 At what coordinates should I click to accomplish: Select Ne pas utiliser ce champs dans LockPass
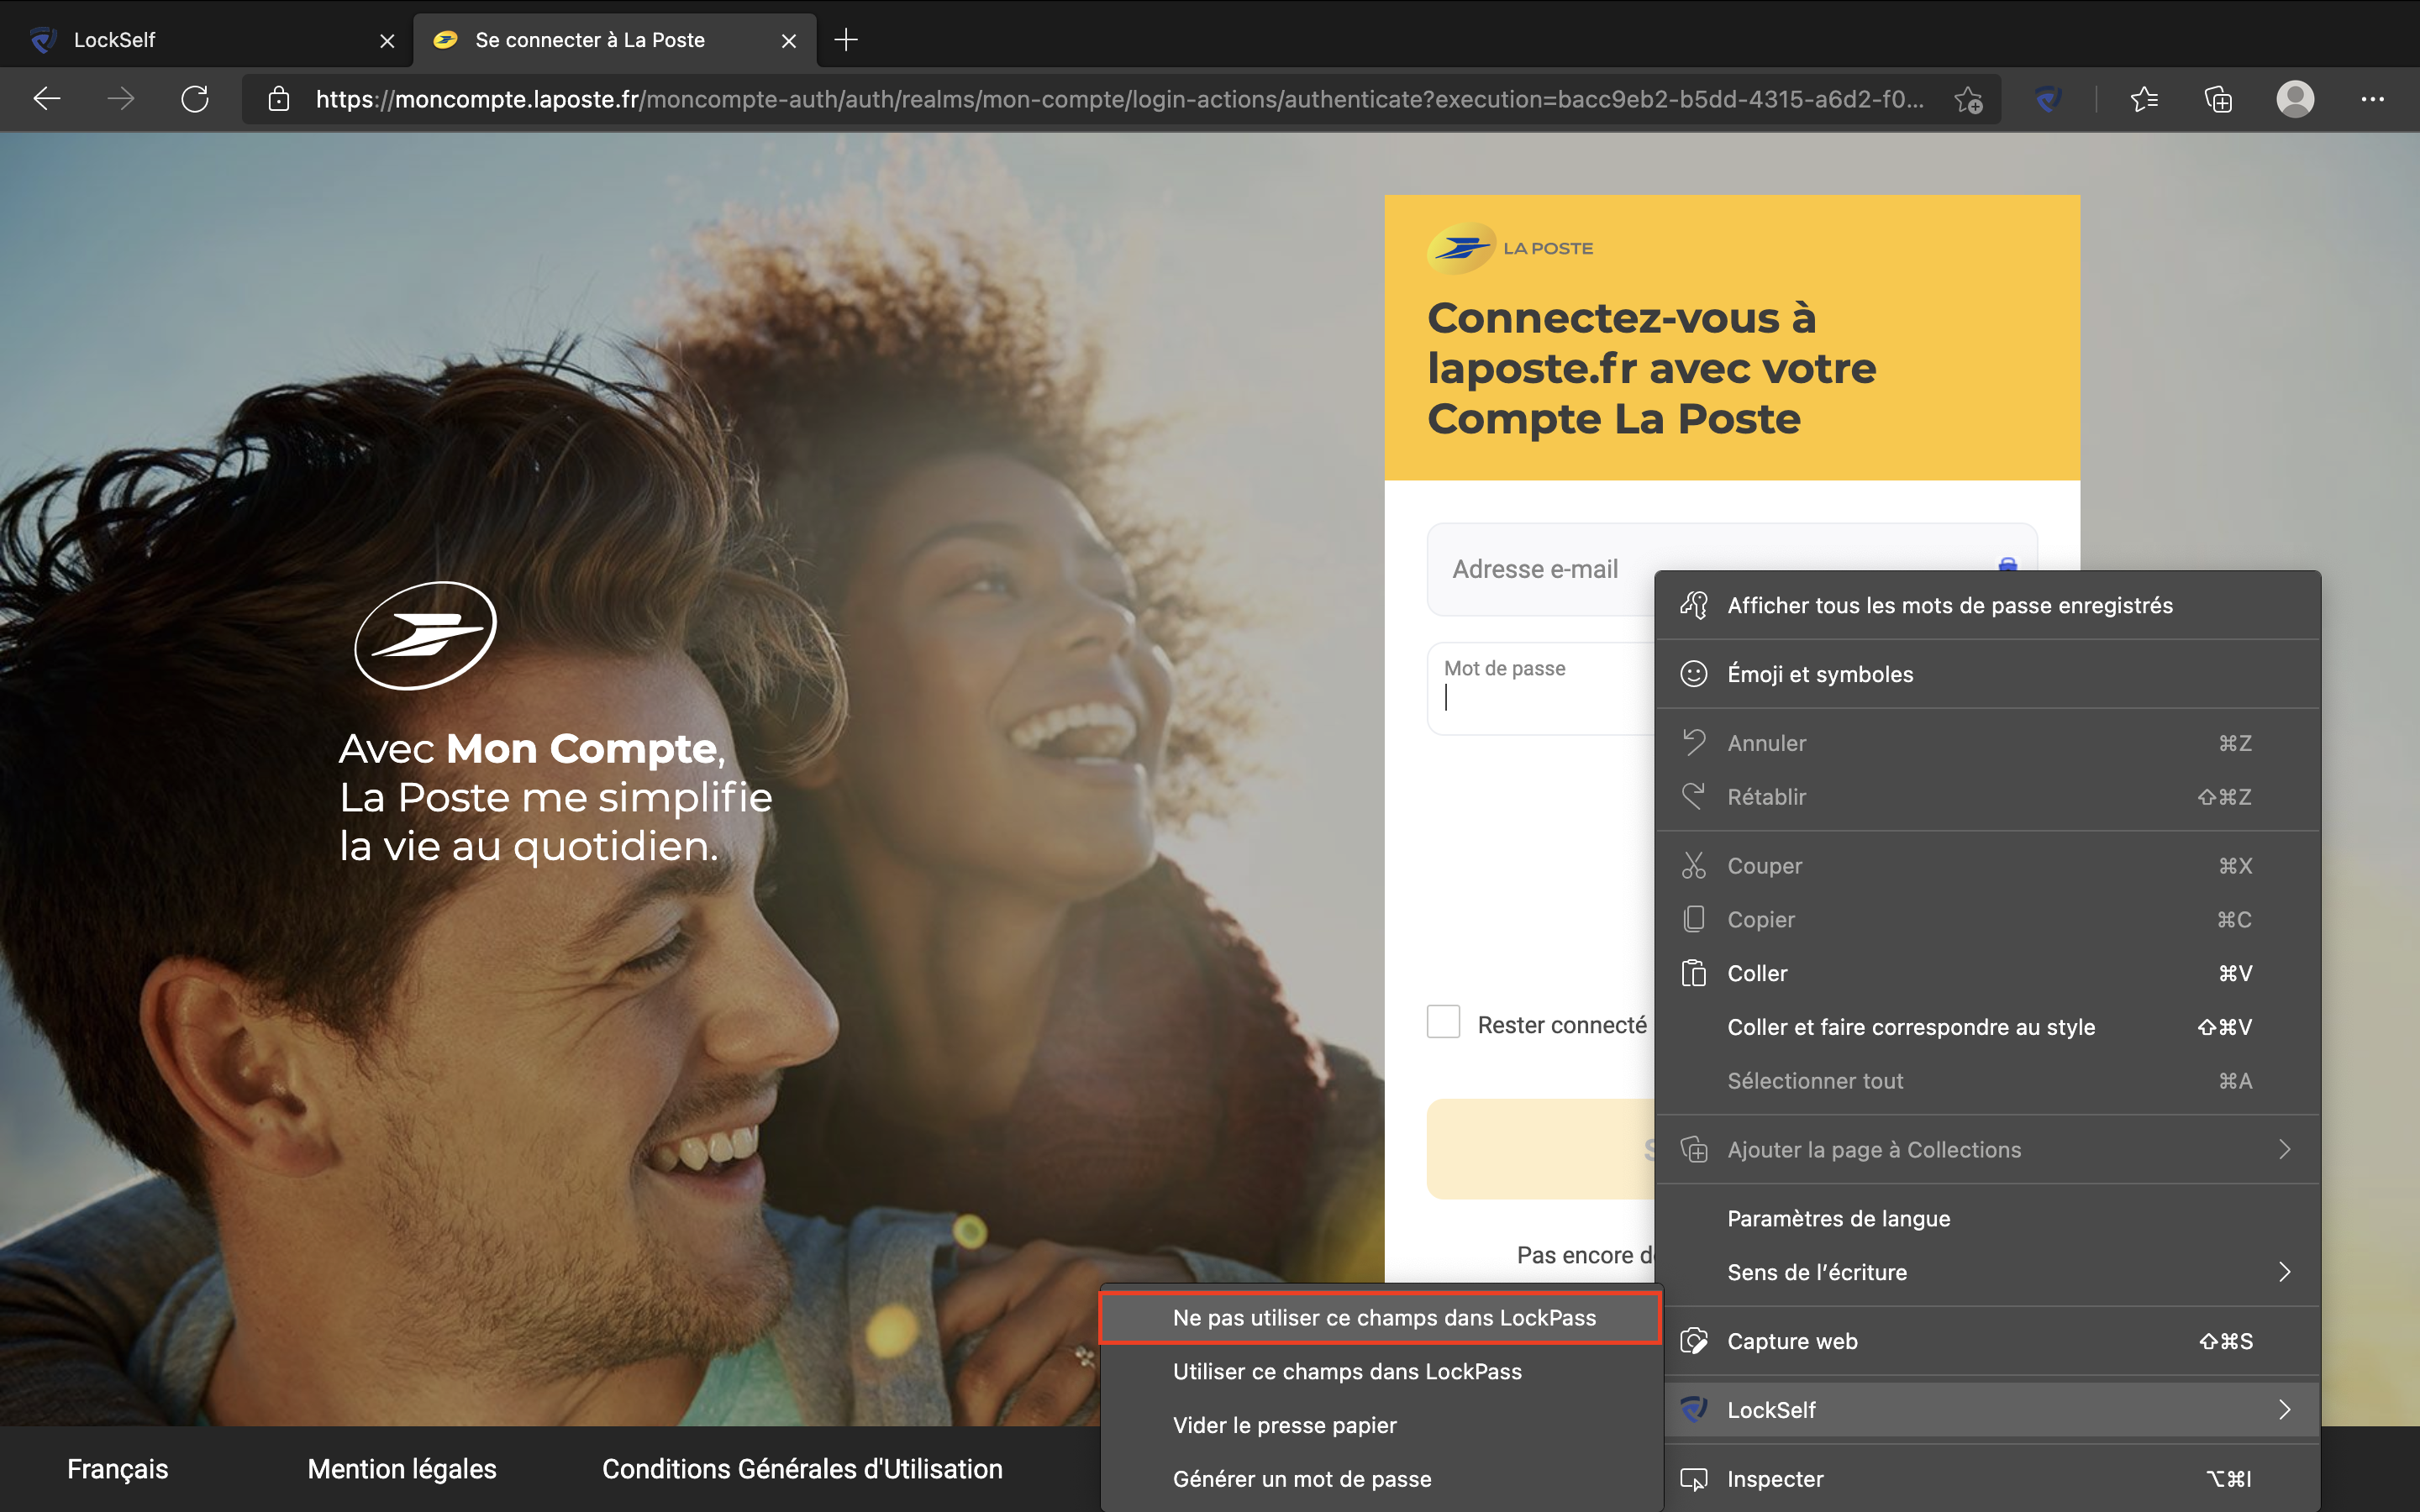click(x=1380, y=1318)
